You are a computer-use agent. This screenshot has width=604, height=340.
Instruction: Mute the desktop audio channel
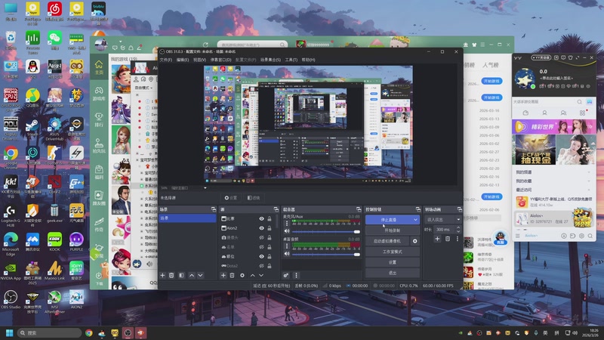click(x=287, y=254)
